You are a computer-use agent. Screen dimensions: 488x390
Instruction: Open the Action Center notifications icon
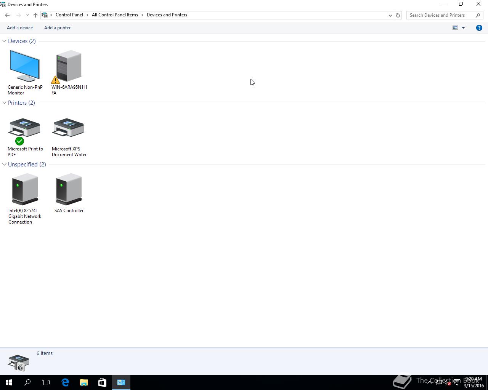tap(457, 382)
